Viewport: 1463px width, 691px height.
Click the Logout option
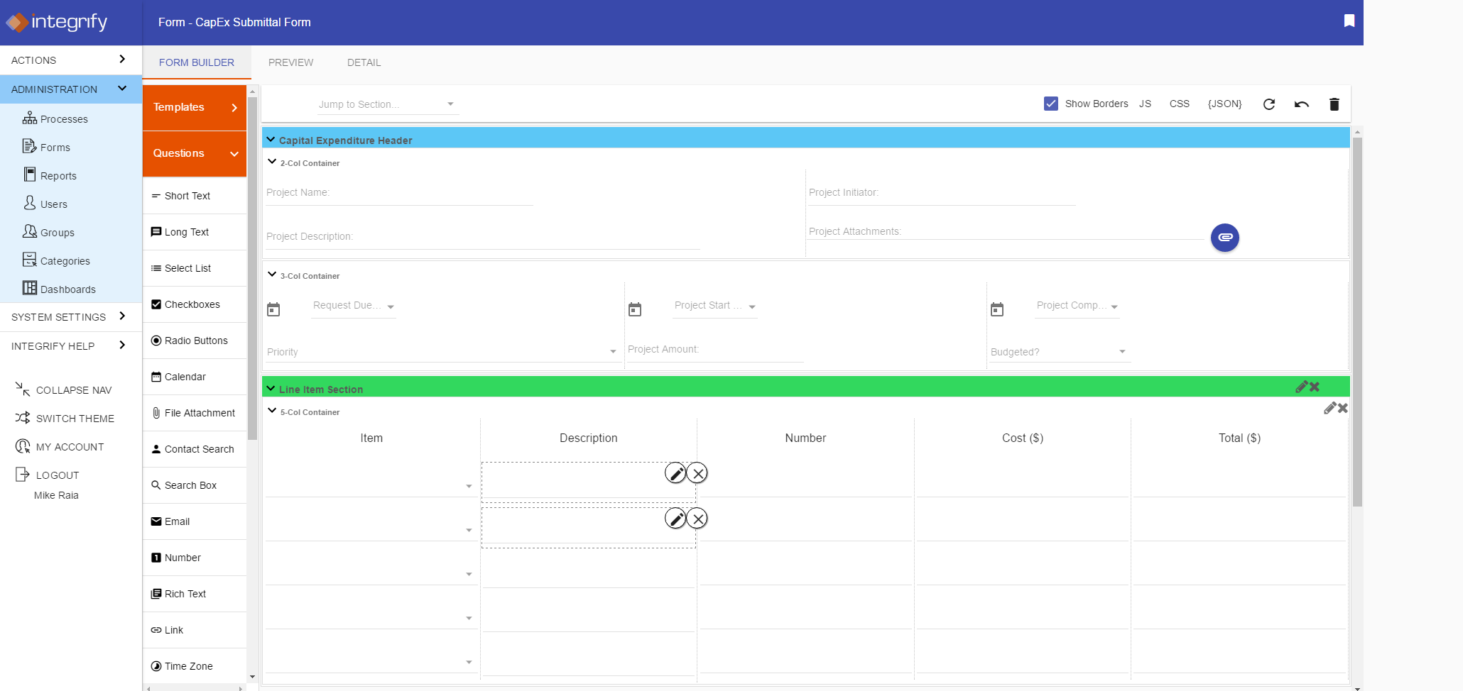56,475
